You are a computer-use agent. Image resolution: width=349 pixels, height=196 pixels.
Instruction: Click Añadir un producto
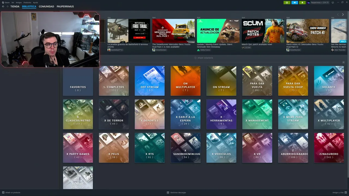coord(11,192)
